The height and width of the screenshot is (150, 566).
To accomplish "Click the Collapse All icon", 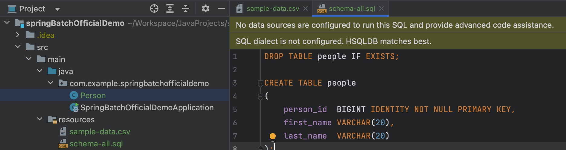I will pos(186,9).
